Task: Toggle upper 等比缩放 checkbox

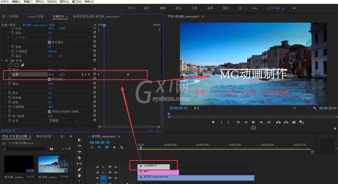Action: pyautogui.click(x=49, y=42)
